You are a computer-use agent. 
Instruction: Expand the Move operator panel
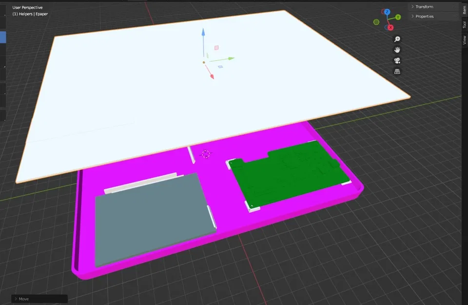click(39, 299)
